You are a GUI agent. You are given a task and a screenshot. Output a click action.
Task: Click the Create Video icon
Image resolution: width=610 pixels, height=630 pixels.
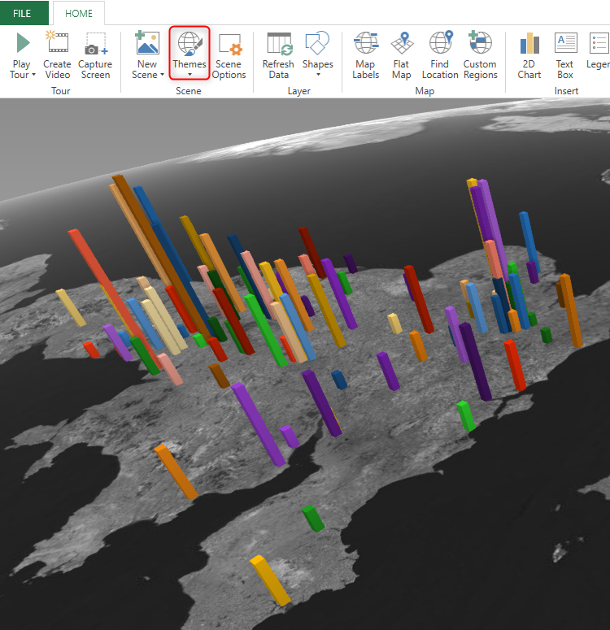coord(57,44)
